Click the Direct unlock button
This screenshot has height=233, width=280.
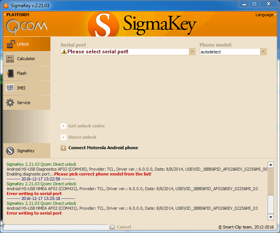click(82, 137)
